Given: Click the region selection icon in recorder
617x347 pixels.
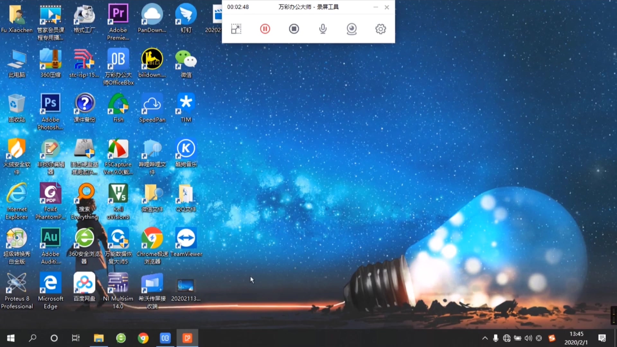Looking at the screenshot, I should pyautogui.click(x=236, y=29).
